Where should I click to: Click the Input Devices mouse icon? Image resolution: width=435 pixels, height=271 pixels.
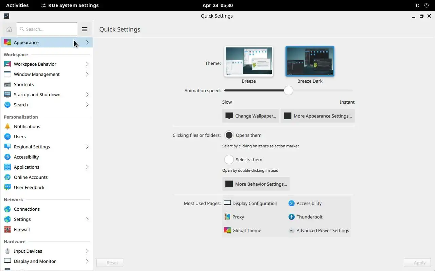(x=7, y=251)
